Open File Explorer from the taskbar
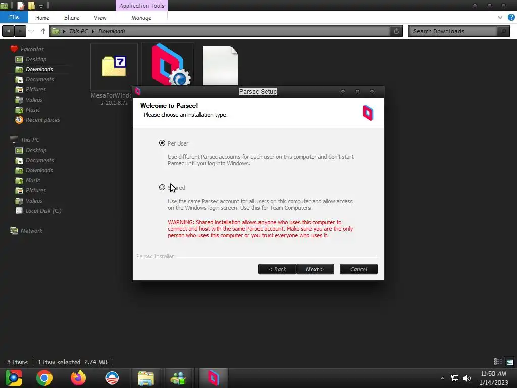Image resolution: width=517 pixels, height=388 pixels. pos(146,378)
